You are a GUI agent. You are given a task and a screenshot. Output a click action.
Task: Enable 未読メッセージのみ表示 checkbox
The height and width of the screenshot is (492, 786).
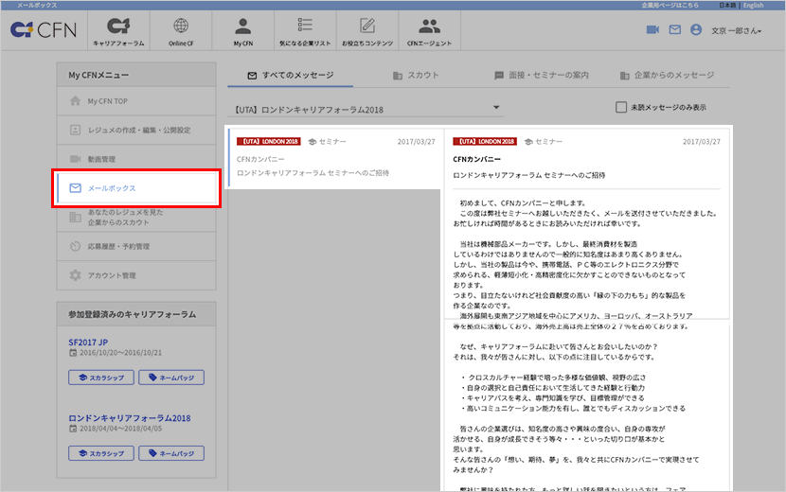[x=621, y=107]
